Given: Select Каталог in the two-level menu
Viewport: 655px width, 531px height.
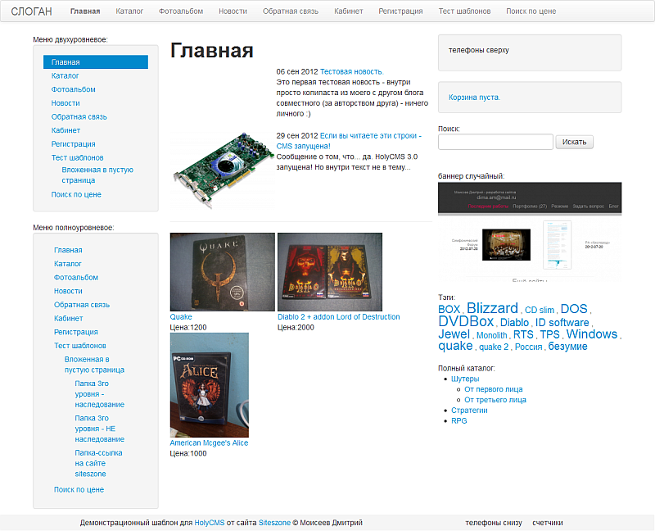Looking at the screenshot, I should 65,75.
